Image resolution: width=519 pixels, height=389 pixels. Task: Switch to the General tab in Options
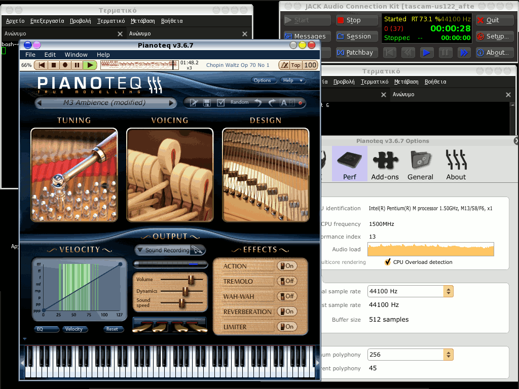click(x=420, y=164)
